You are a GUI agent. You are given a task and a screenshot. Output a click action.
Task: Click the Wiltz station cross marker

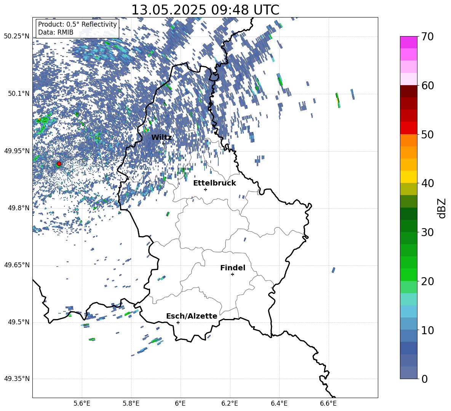(164, 143)
